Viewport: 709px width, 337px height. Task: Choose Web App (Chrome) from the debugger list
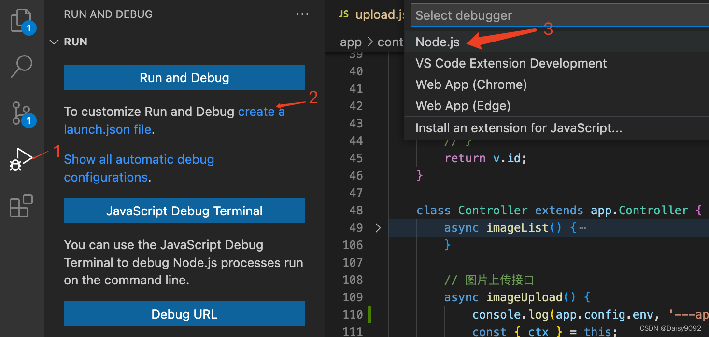pos(471,84)
